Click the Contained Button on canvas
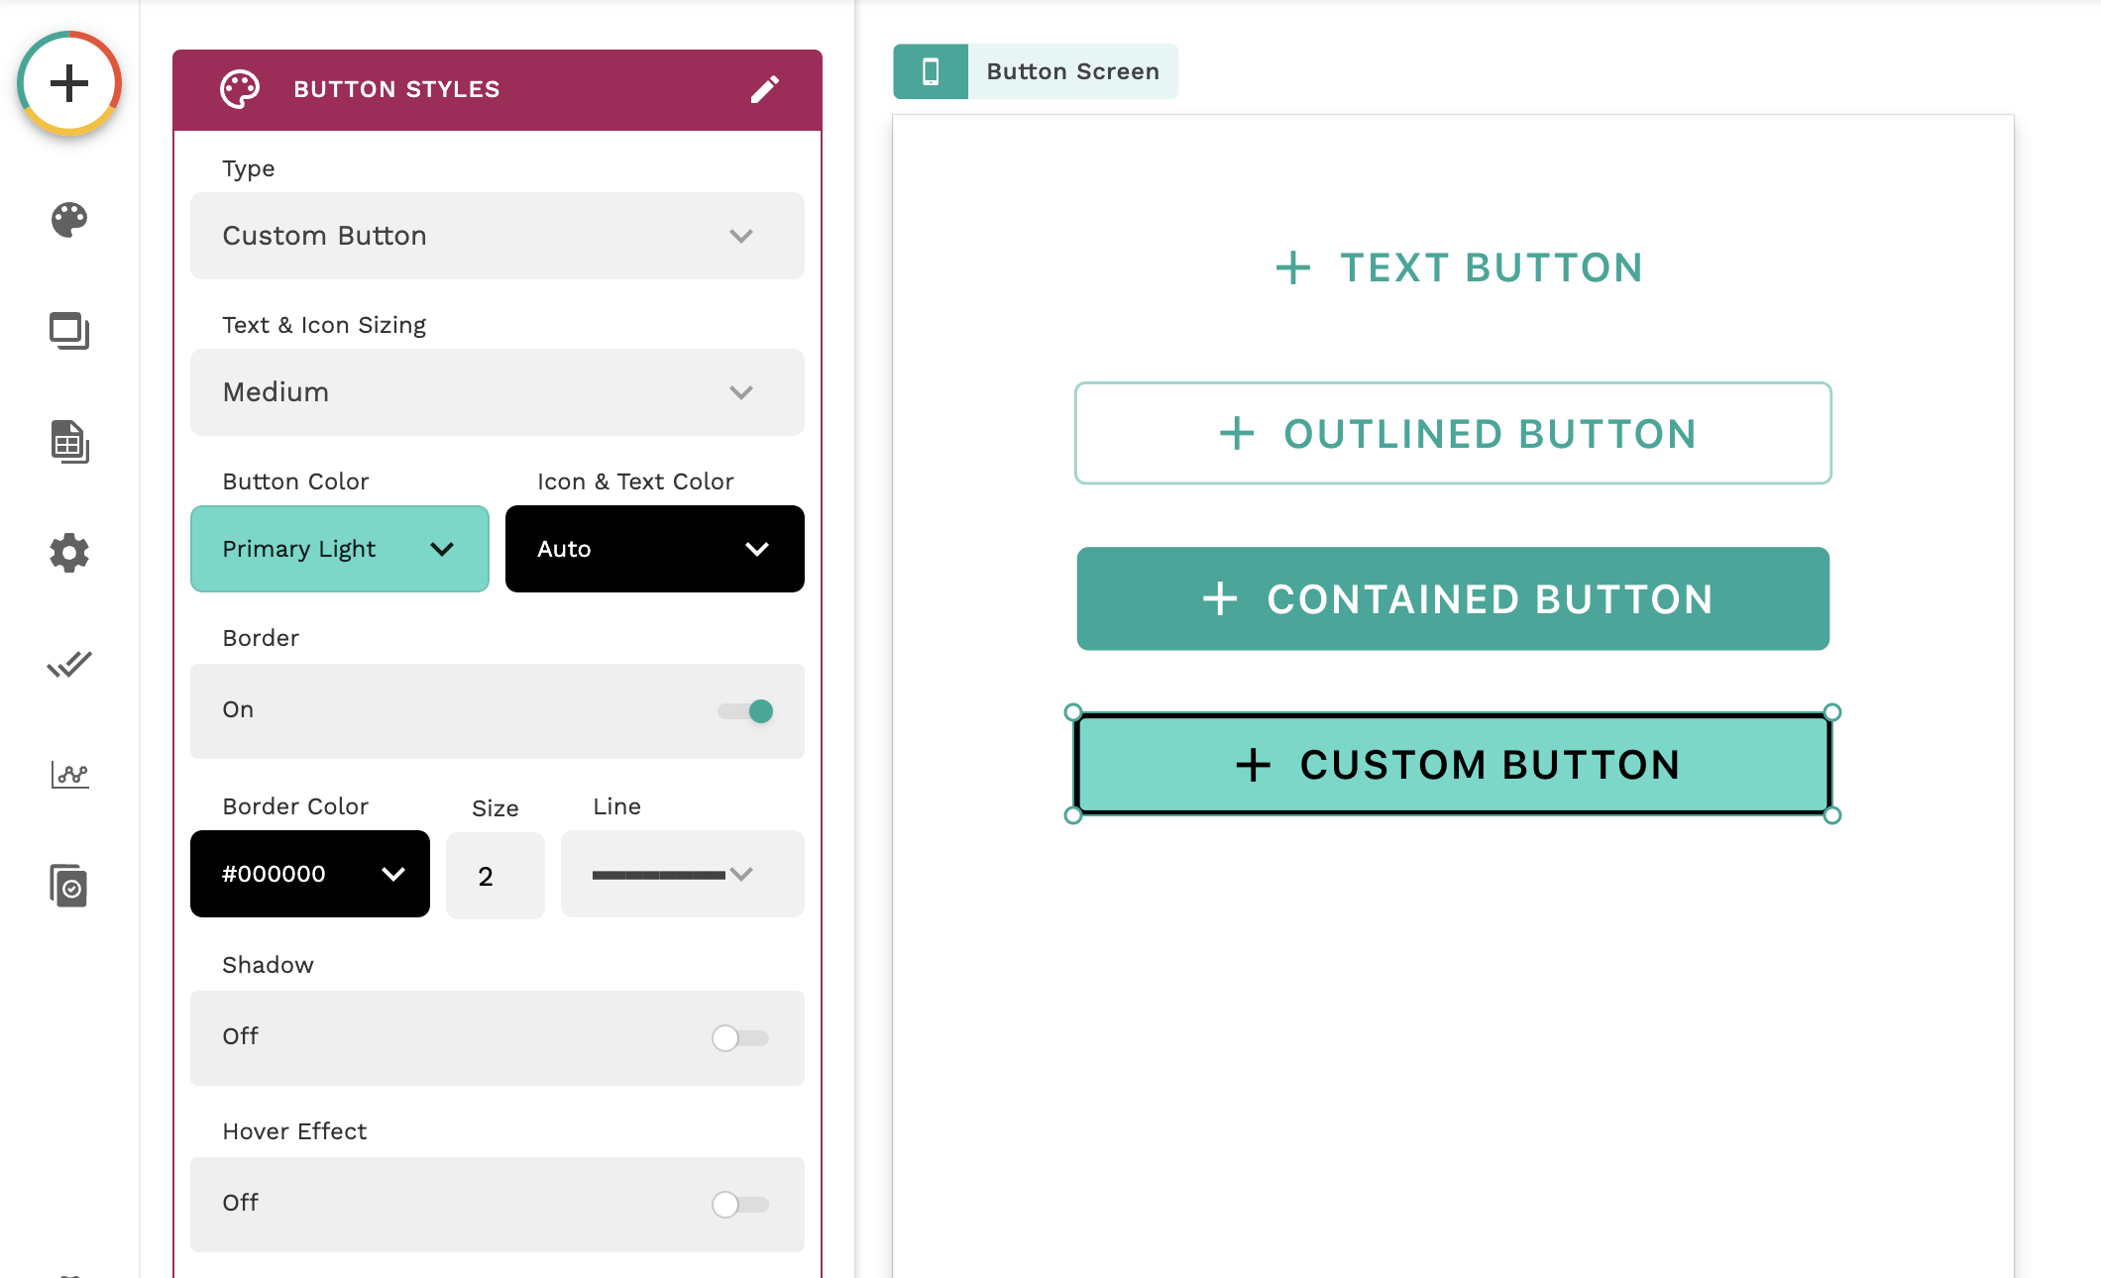The height and width of the screenshot is (1278, 2101). (1453, 599)
